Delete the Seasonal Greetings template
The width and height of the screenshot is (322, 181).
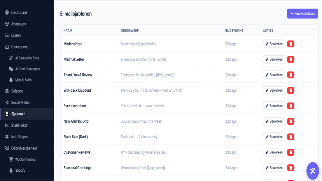pyautogui.click(x=290, y=168)
